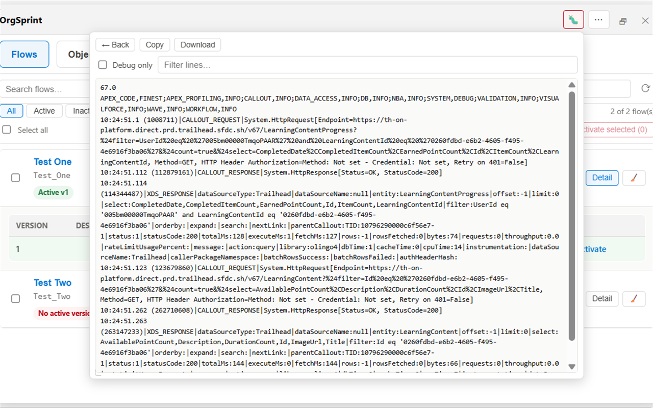The height and width of the screenshot is (408, 653).
Task: Open Detail for Test One
Action: [602, 177]
